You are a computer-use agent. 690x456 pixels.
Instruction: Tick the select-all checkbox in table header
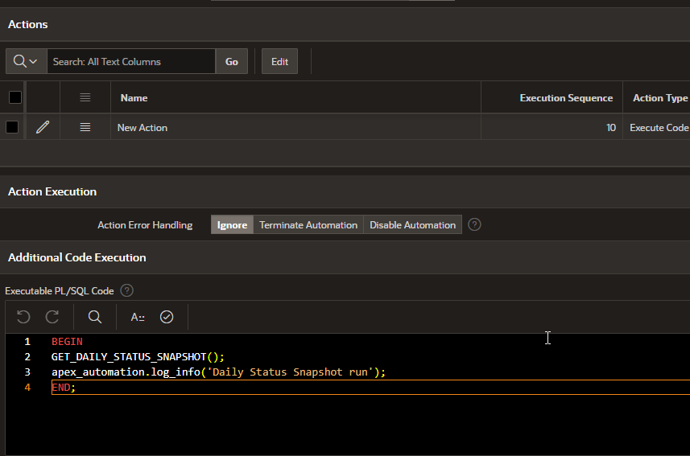14,97
